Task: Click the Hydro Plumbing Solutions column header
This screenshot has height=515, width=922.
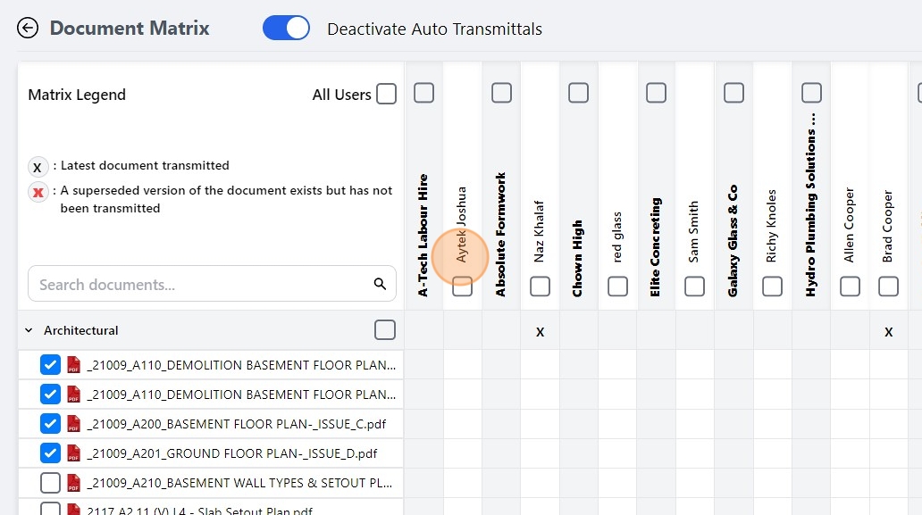Action: pyautogui.click(x=811, y=205)
